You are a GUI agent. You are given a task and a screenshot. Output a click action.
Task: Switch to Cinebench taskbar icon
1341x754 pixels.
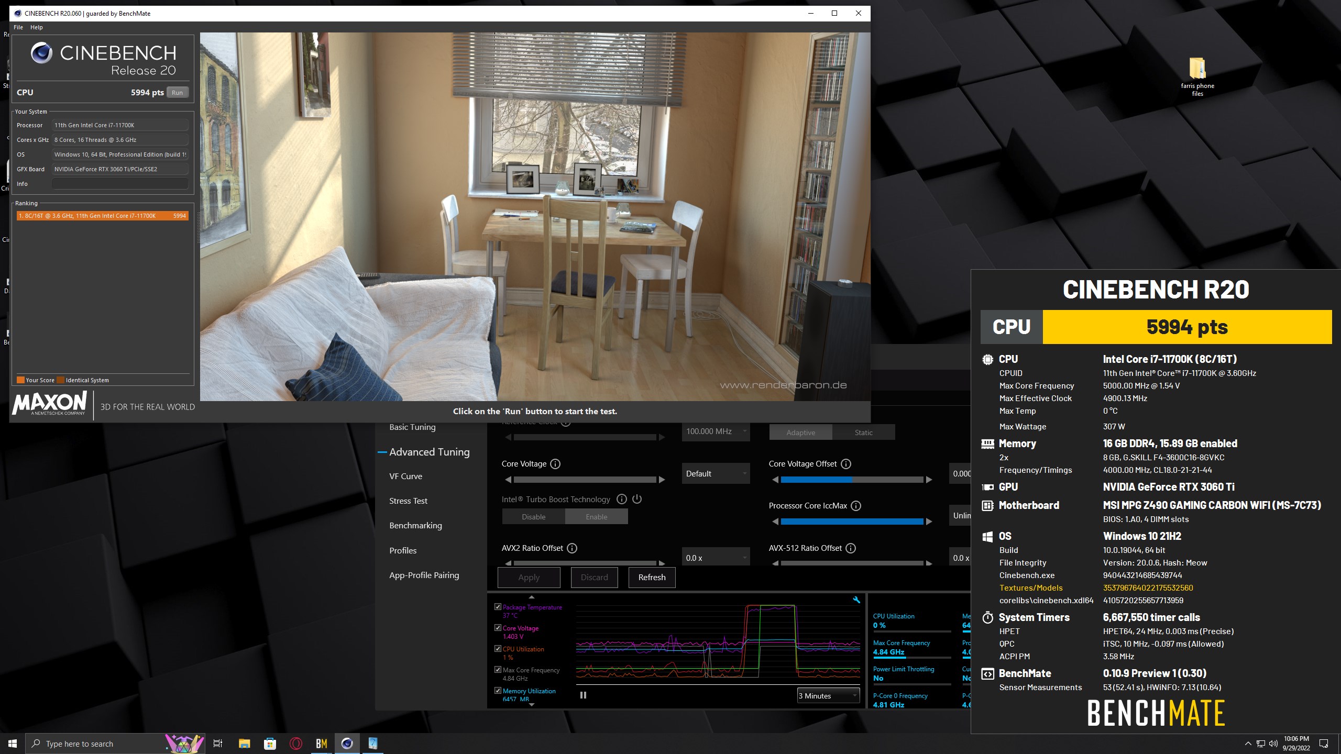[x=347, y=744]
